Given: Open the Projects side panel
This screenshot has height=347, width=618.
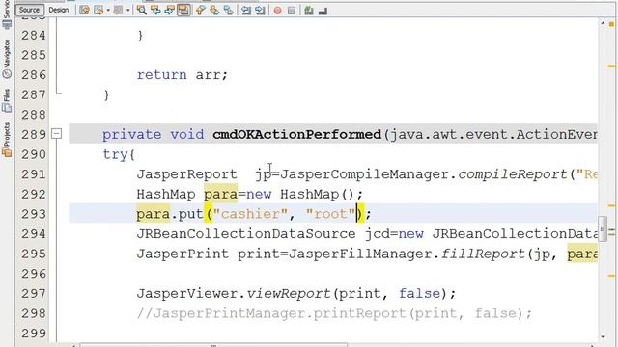Looking at the screenshot, I should (7, 140).
